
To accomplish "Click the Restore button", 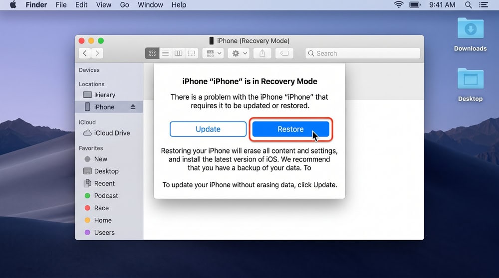I will click(290, 129).
